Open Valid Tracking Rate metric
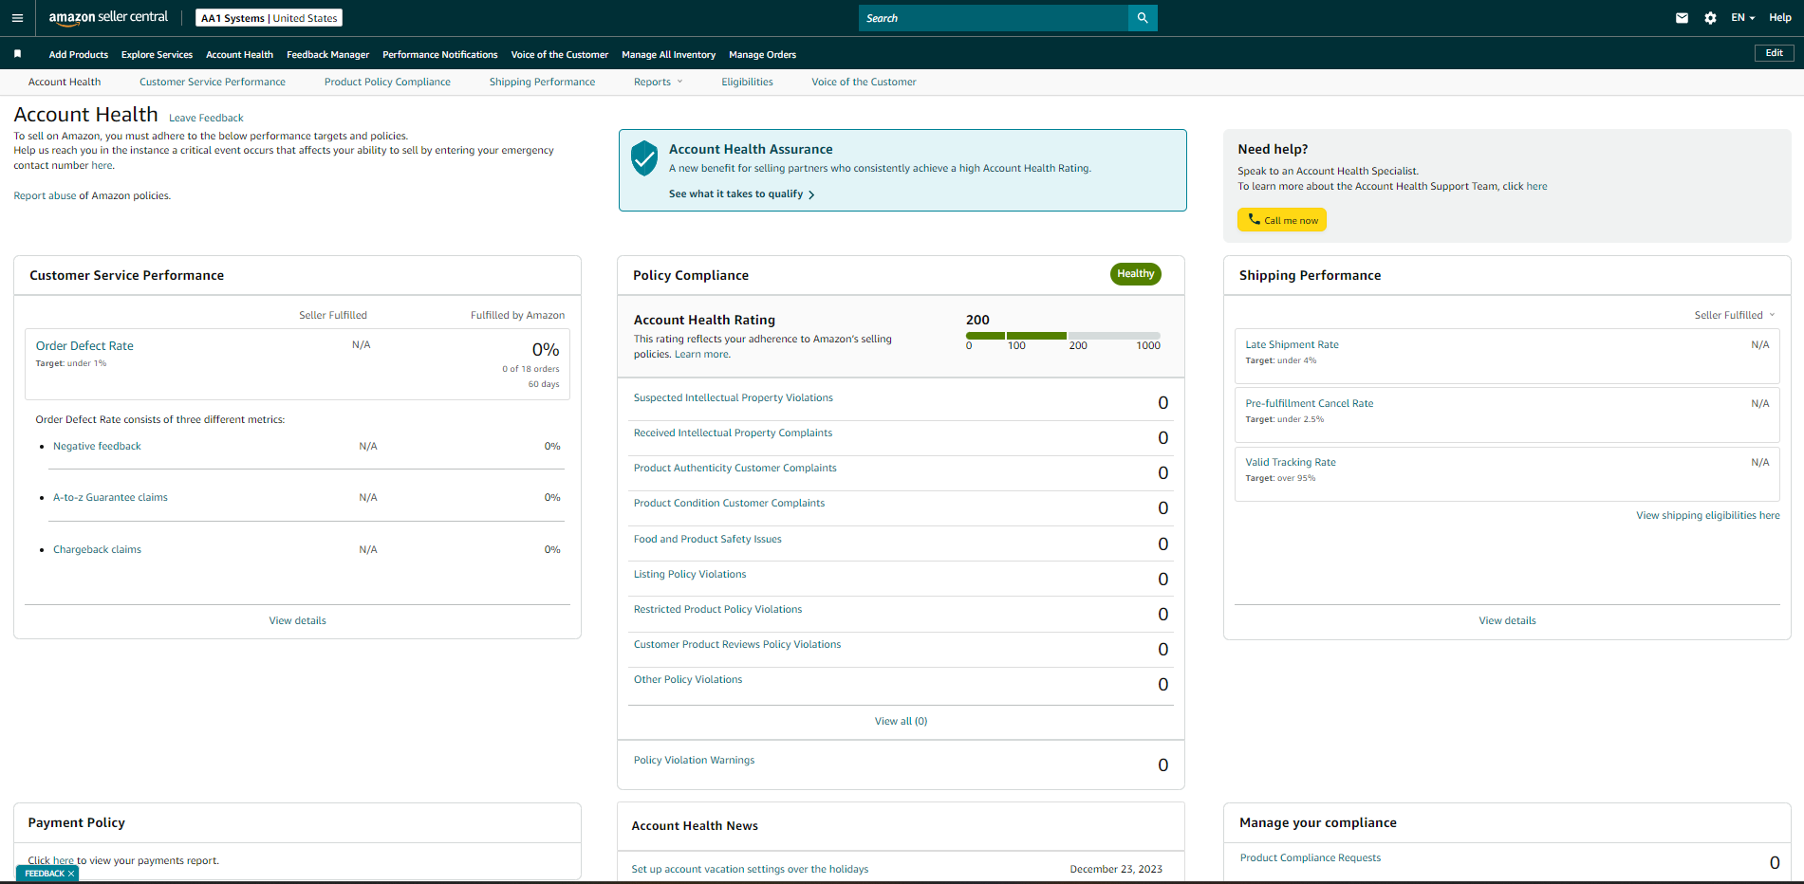Viewport: 1804px width, 884px height. pyautogui.click(x=1290, y=463)
